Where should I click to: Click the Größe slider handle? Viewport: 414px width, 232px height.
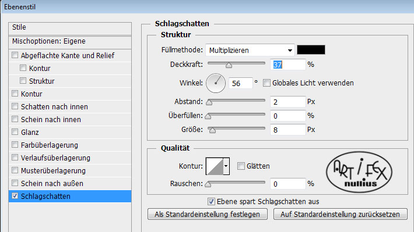click(212, 130)
